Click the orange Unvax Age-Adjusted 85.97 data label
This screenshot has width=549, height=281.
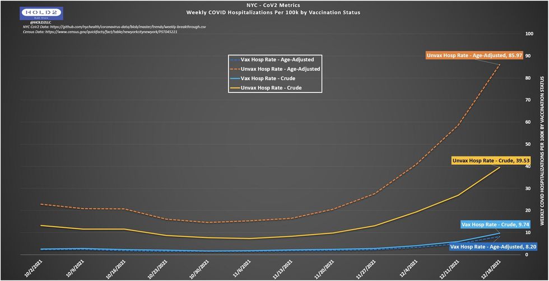click(474, 55)
